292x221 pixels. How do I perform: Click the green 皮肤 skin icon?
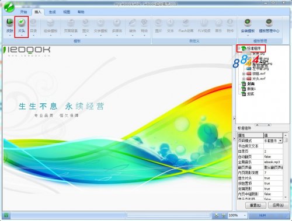tap(9, 26)
